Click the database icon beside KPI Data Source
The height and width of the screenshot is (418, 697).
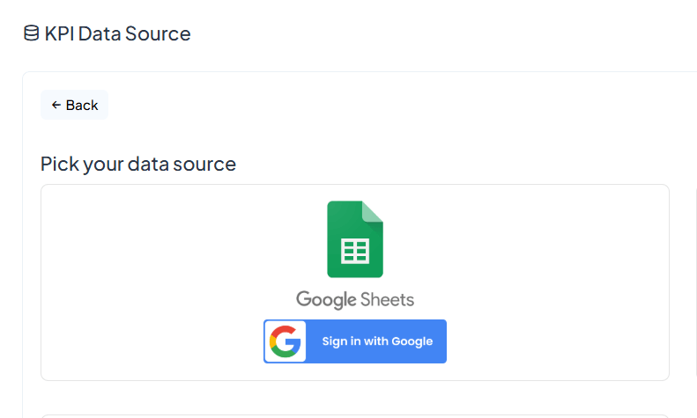click(x=31, y=33)
